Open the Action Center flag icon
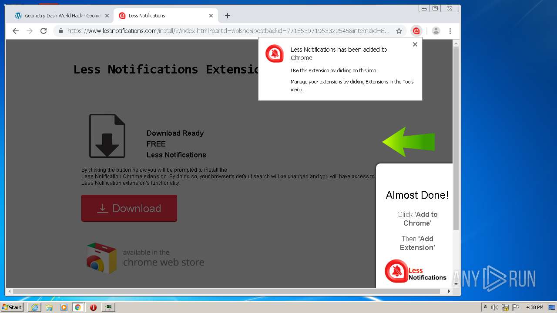This screenshot has width=557, height=313. [516, 307]
